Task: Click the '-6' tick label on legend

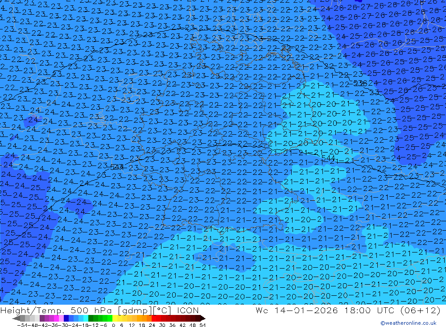Action: (x=104, y=325)
